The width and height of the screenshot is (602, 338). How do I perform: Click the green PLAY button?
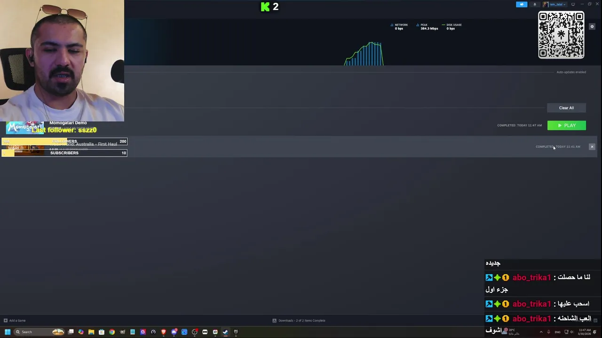(x=566, y=125)
